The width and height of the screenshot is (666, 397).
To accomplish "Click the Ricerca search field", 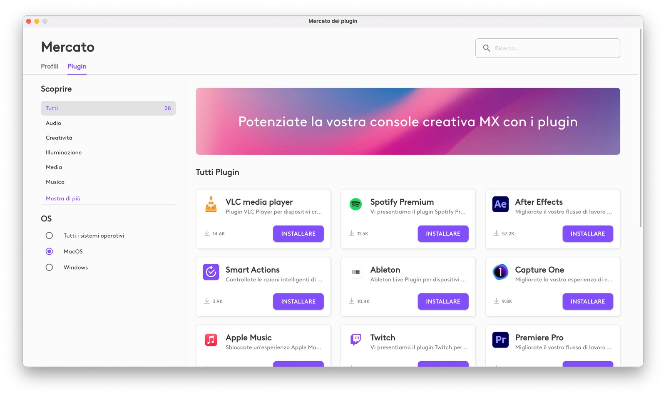I will [x=548, y=48].
